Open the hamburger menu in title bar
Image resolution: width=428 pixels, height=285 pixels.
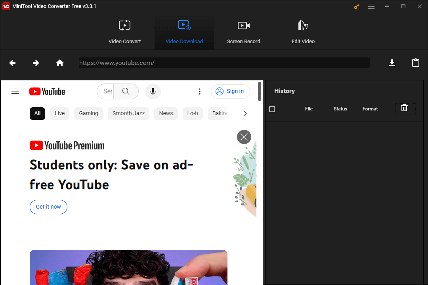click(371, 7)
